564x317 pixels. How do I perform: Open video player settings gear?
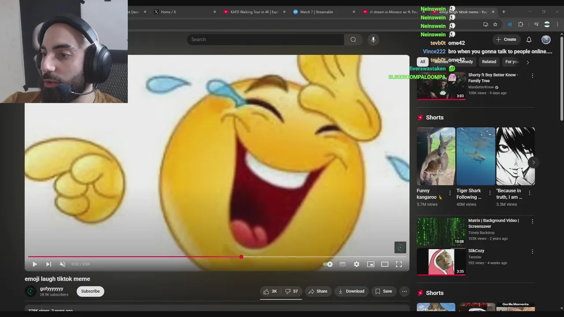356,264
